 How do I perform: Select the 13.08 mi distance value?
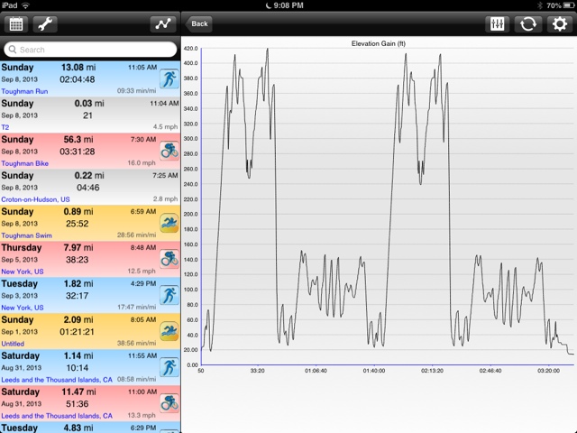tap(78, 68)
